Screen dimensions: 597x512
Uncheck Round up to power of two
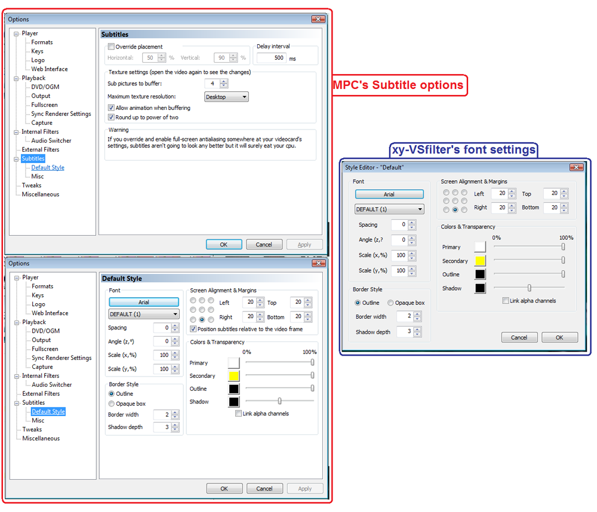click(111, 117)
